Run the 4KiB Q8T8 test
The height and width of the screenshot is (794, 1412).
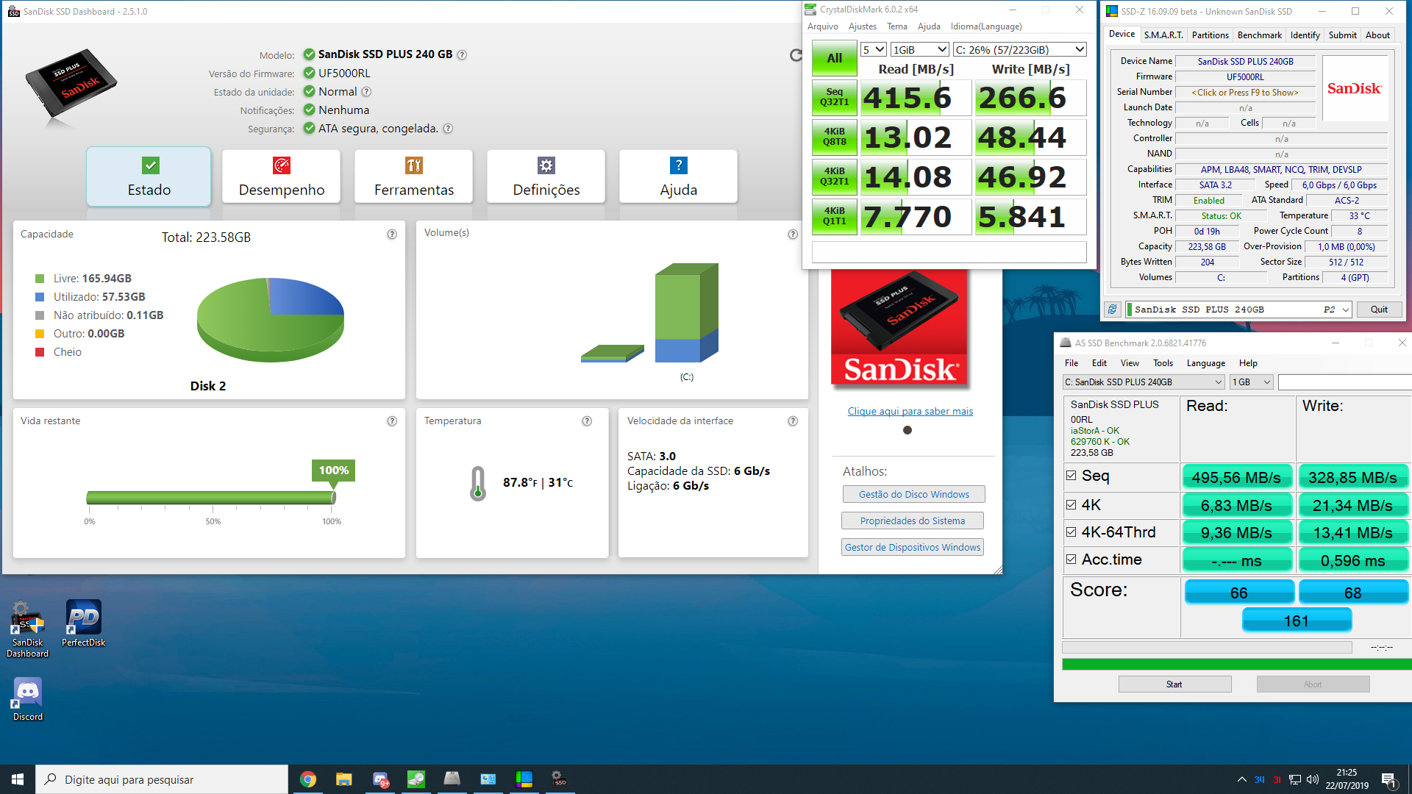tap(835, 137)
